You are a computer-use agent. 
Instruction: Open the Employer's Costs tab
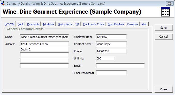tap(94, 24)
